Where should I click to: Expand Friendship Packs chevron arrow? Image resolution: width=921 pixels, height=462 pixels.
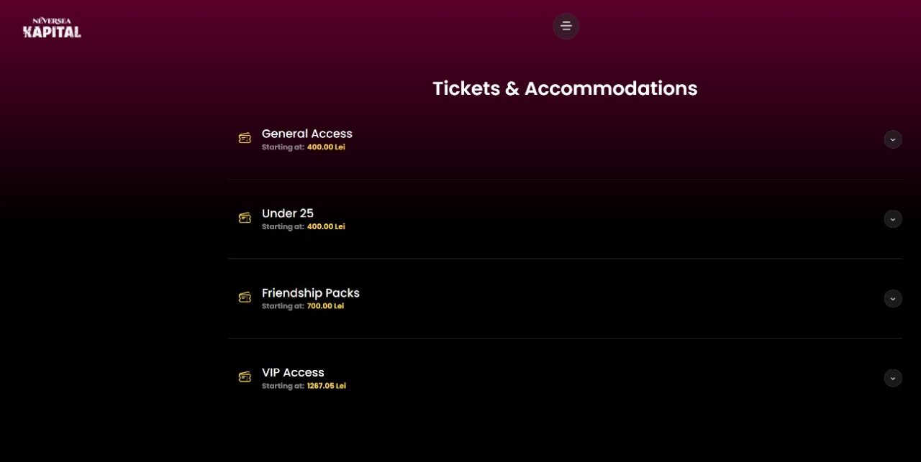click(892, 298)
